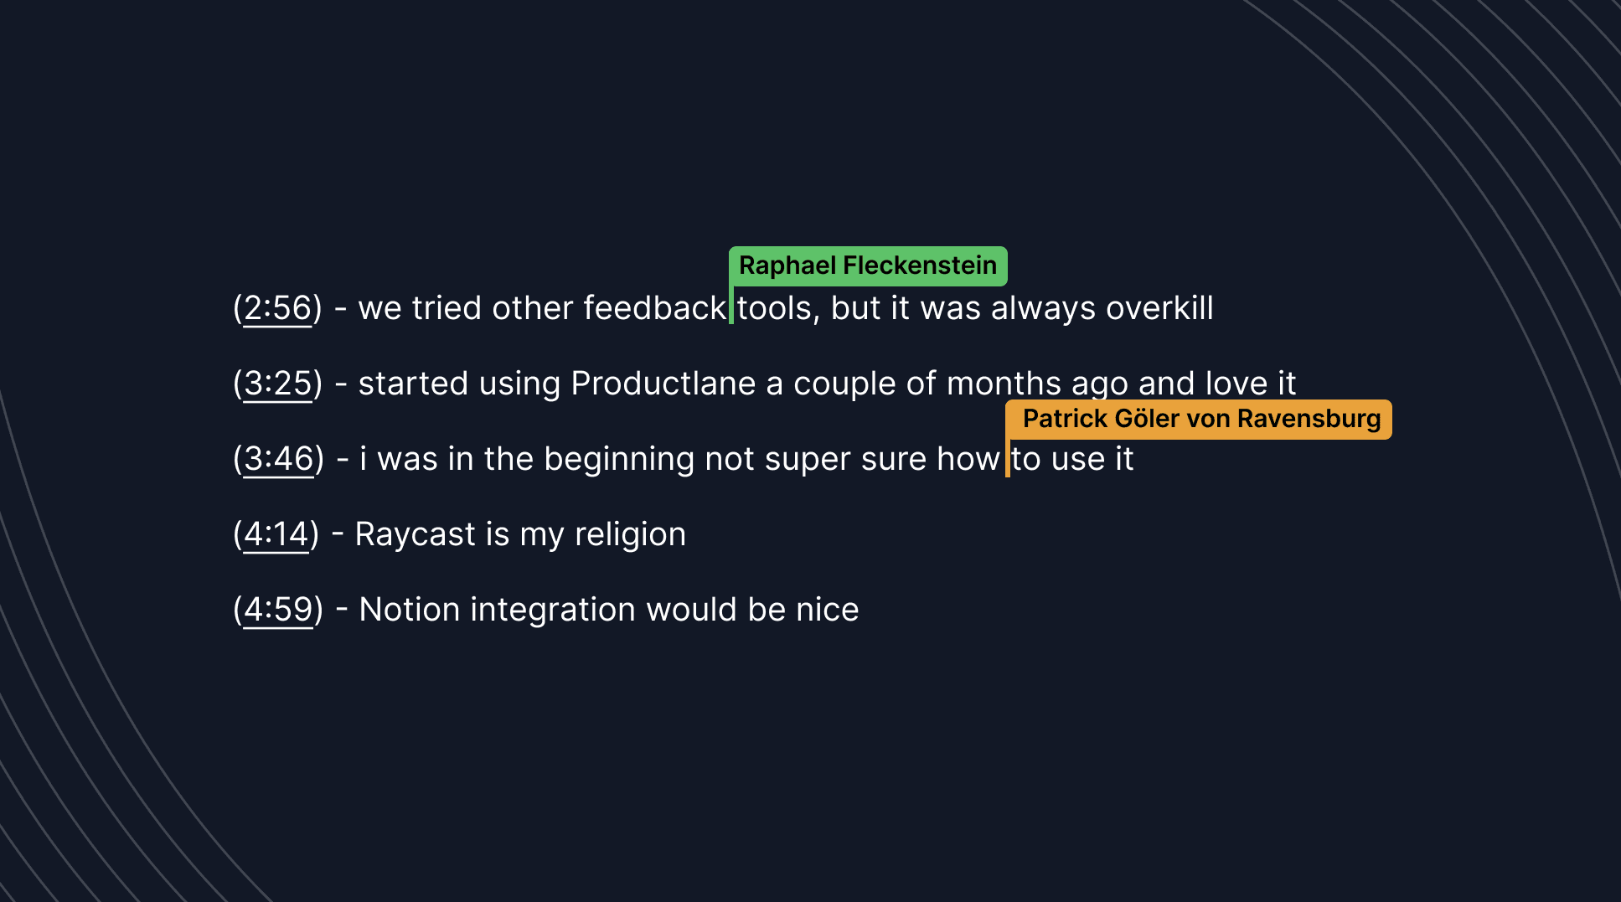Go to the 4:14 timestamp
This screenshot has width=1621, height=902.
point(276,534)
